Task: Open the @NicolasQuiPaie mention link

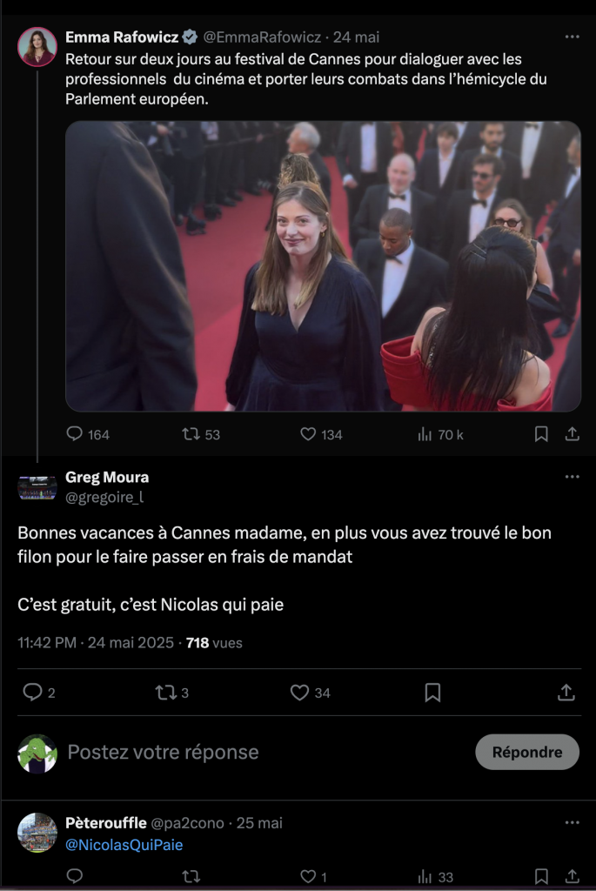Action: coord(124,845)
